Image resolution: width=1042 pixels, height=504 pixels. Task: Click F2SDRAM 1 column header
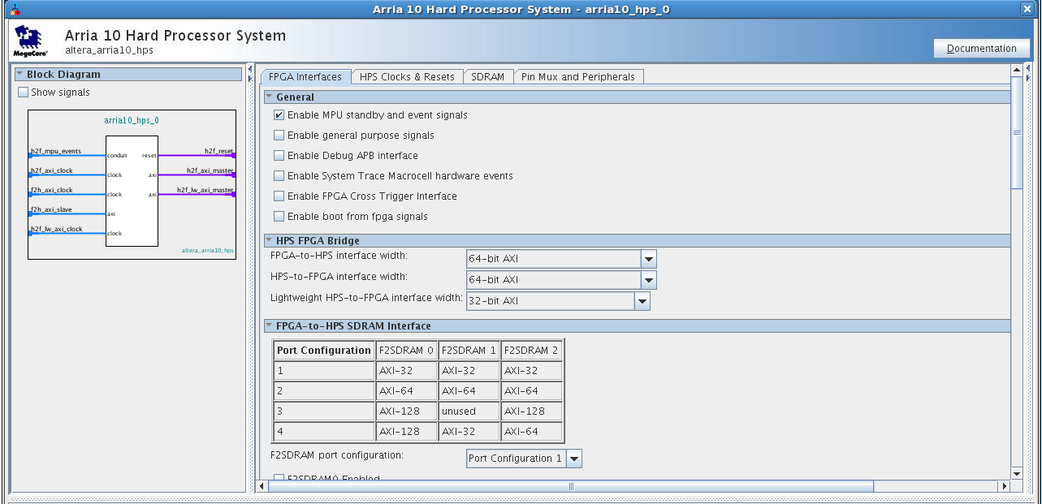coord(469,351)
